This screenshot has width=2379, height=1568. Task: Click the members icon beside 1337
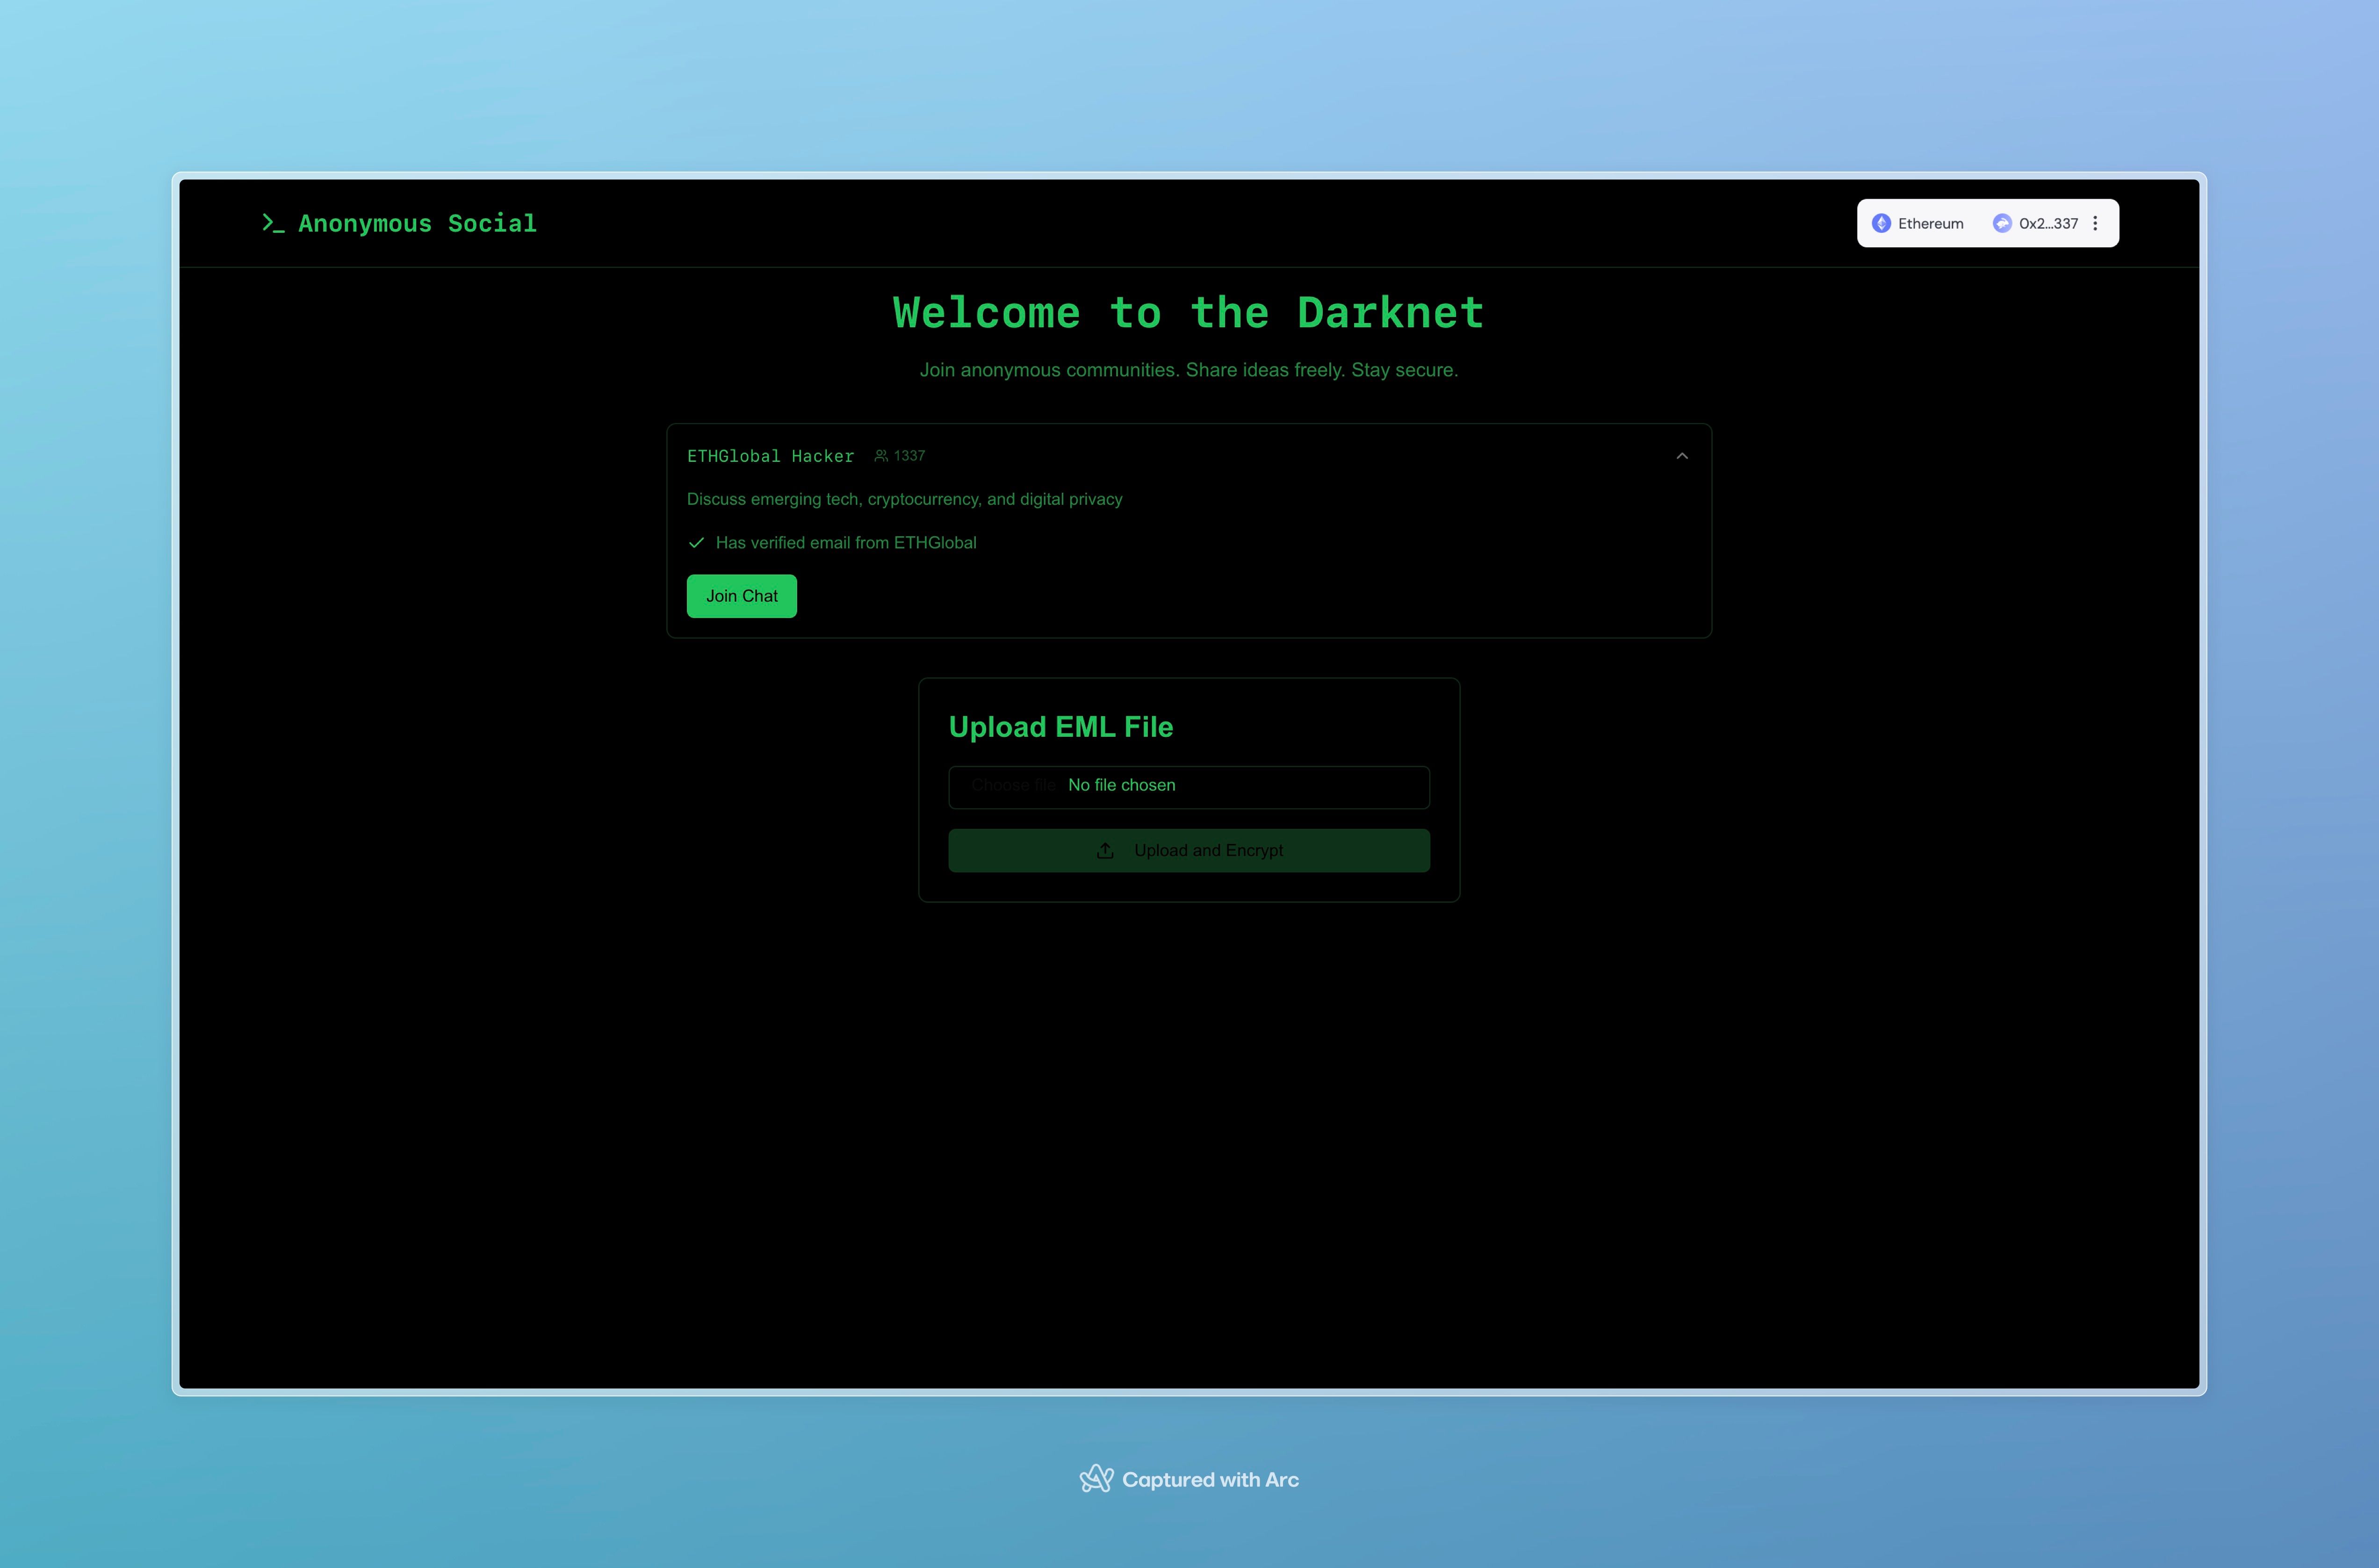(881, 455)
